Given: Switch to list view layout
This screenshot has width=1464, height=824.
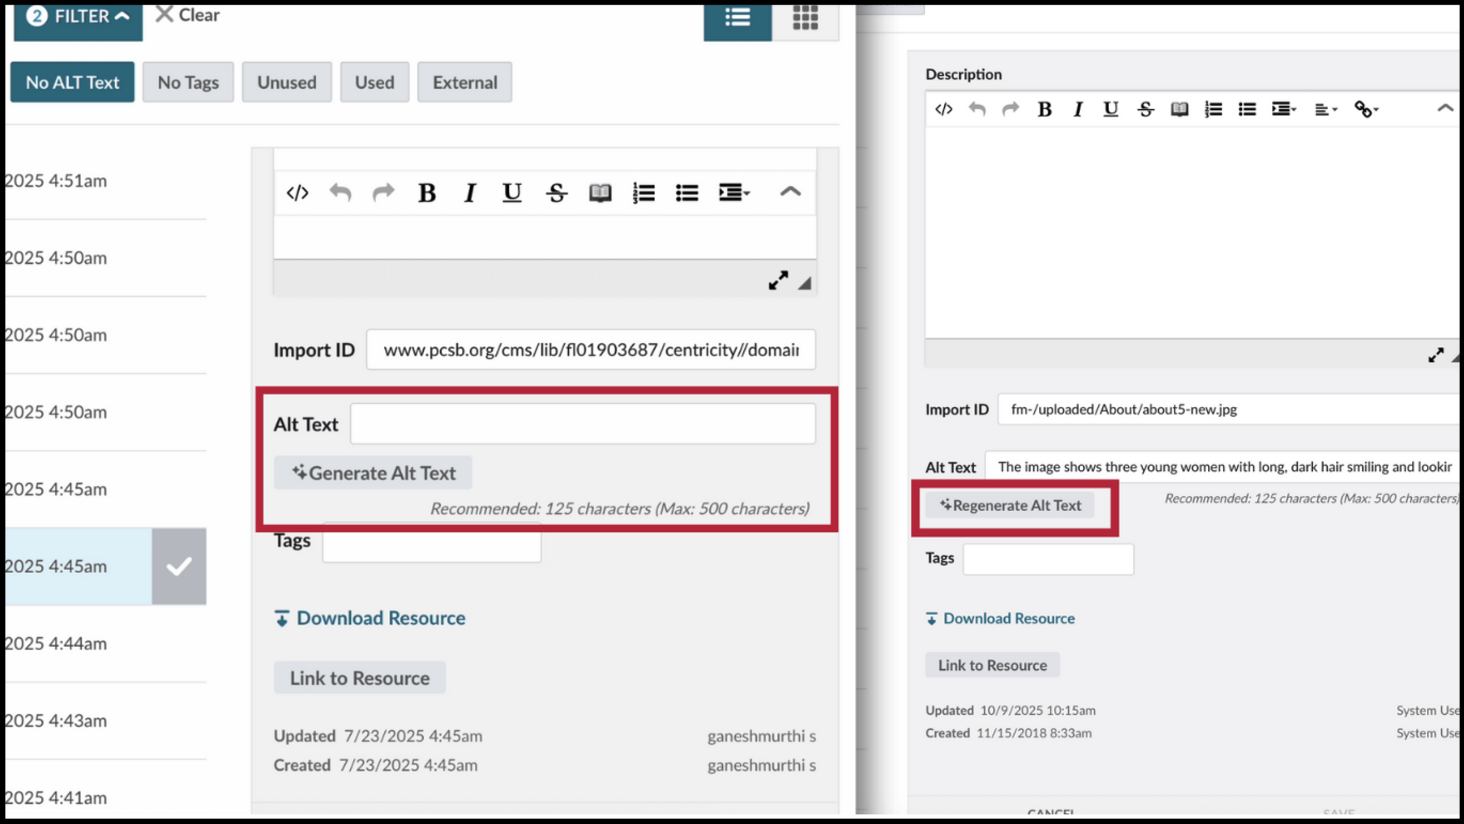Looking at the screenshot, I should click(x=737, y=18).
